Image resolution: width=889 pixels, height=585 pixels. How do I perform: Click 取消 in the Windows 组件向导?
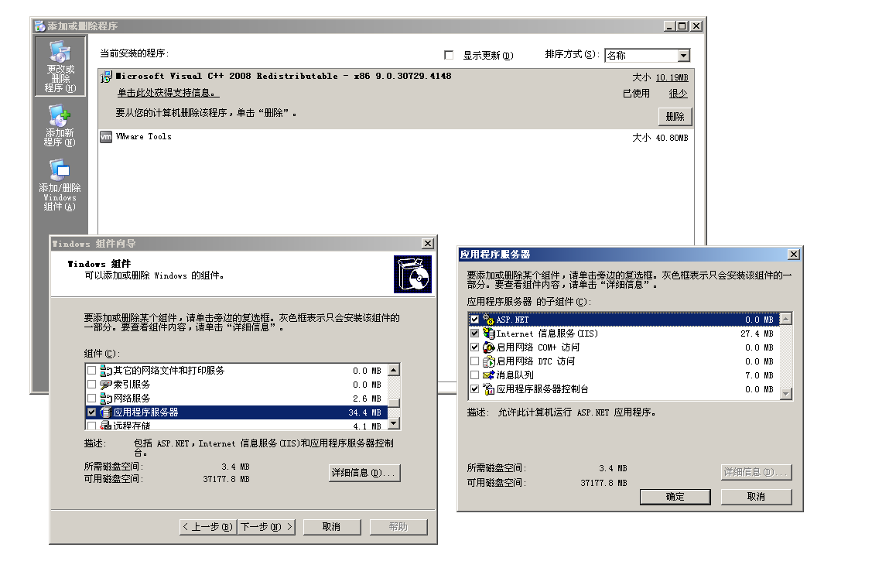pos(332,527)
